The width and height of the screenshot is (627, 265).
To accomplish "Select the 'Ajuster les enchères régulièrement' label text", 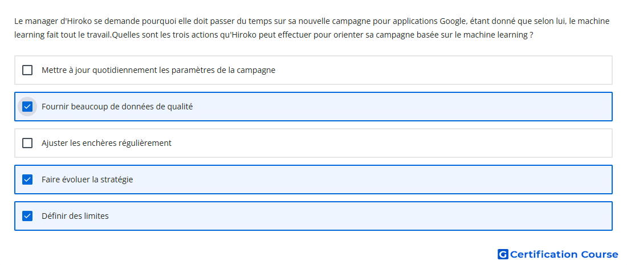I will [x=107, y=143].
